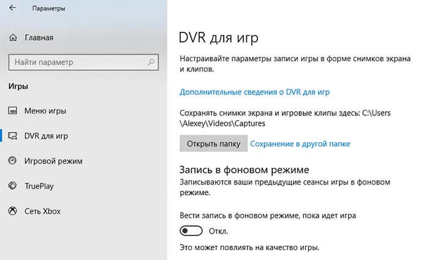Click the Вести запись в фоновом режиме label
429x260 pixels.
(x=268, y=215)
